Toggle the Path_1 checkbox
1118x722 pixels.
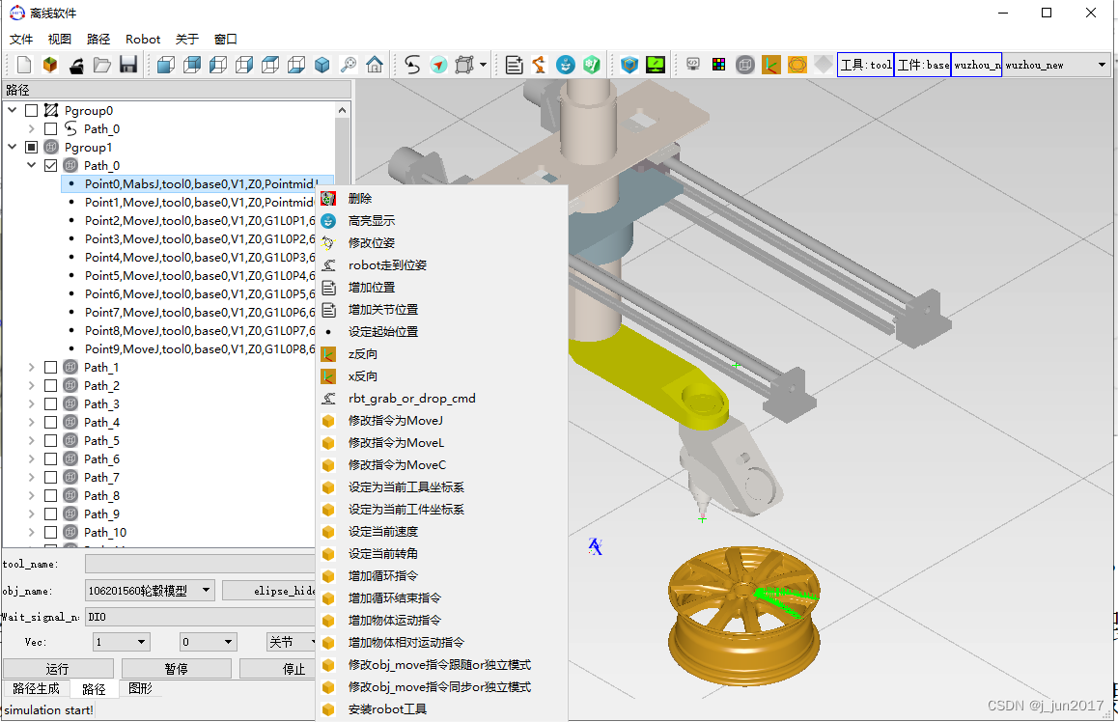[51, 368]
